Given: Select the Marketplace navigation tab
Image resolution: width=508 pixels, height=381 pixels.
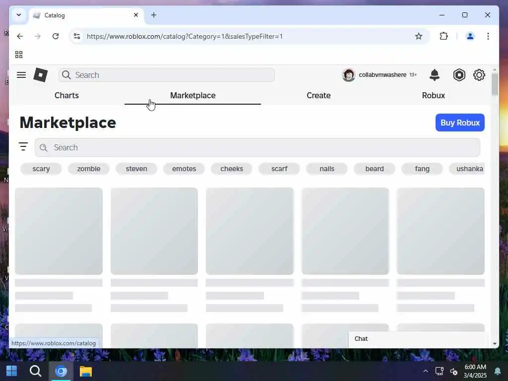Looking at the screenshot, I should pyautogui.click(x=193, y=95).
